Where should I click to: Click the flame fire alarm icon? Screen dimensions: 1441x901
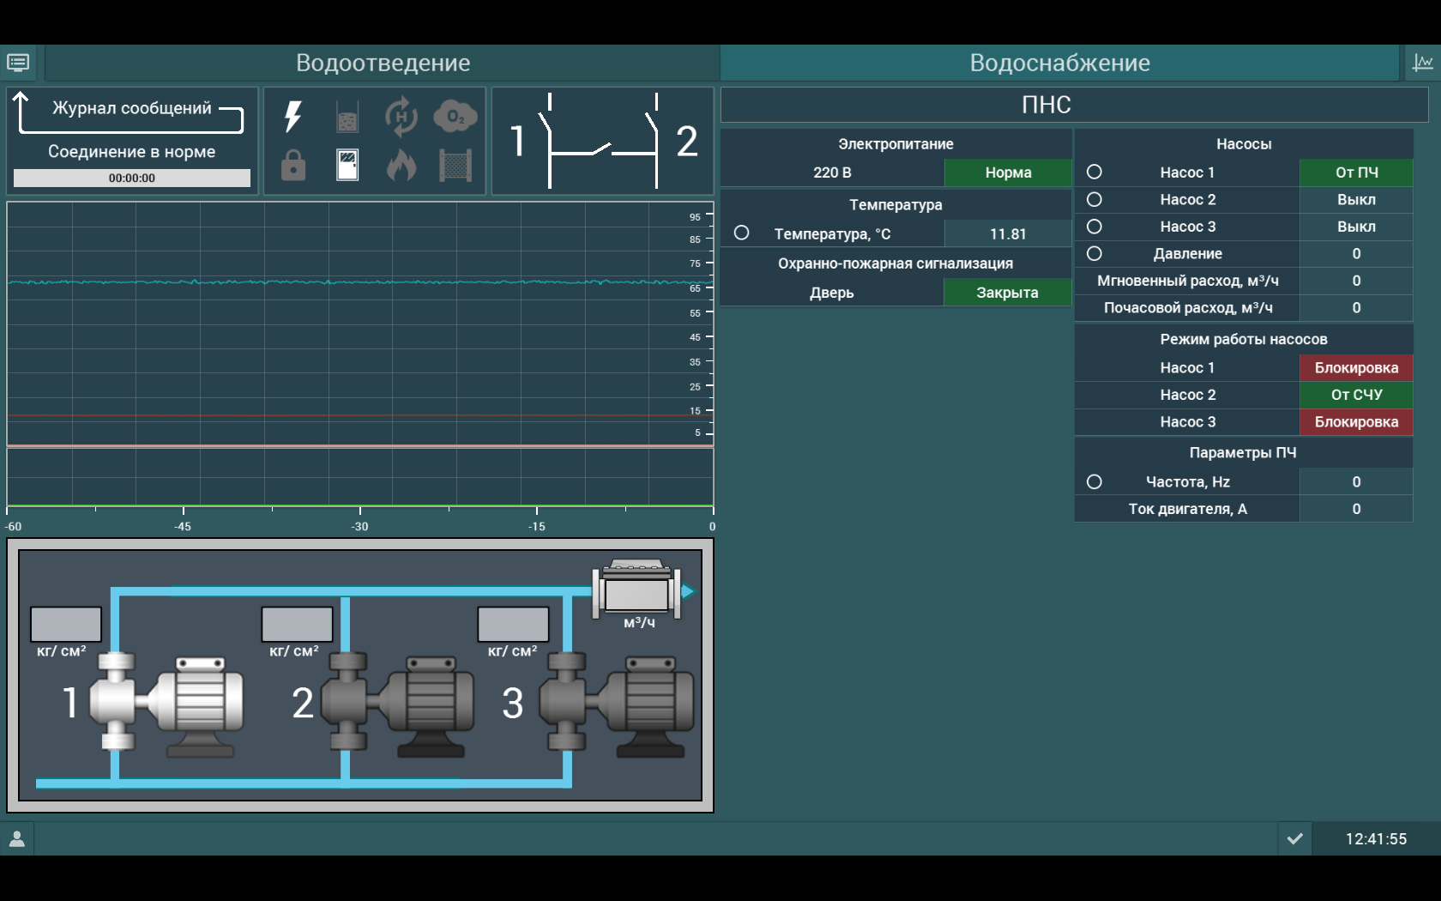pyautogui.click(x=401, y=165)
